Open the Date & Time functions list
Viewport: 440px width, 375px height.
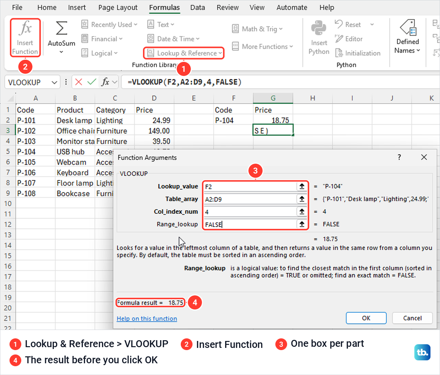click(x=173, y=39)
